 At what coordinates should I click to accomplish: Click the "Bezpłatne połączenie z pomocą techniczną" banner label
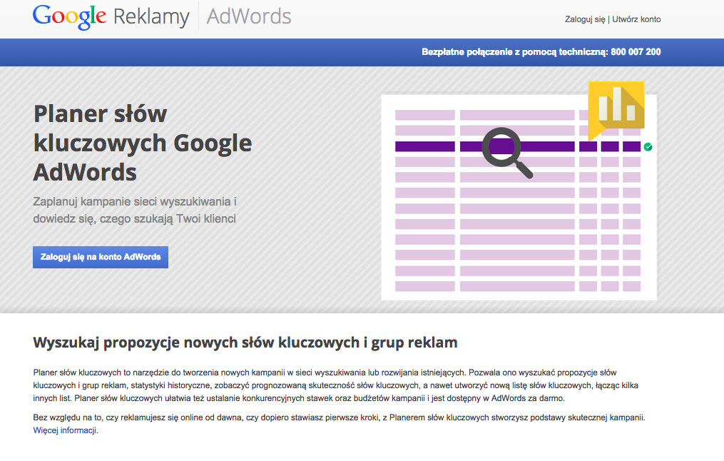click(514, 52)
